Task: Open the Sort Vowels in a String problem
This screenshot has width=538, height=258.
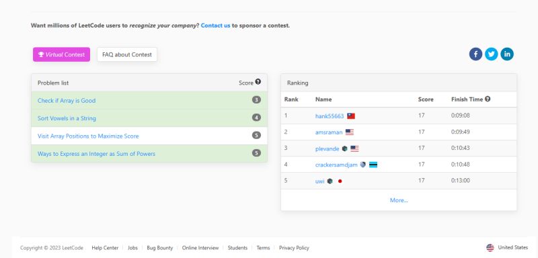Action: click(67, 118)
